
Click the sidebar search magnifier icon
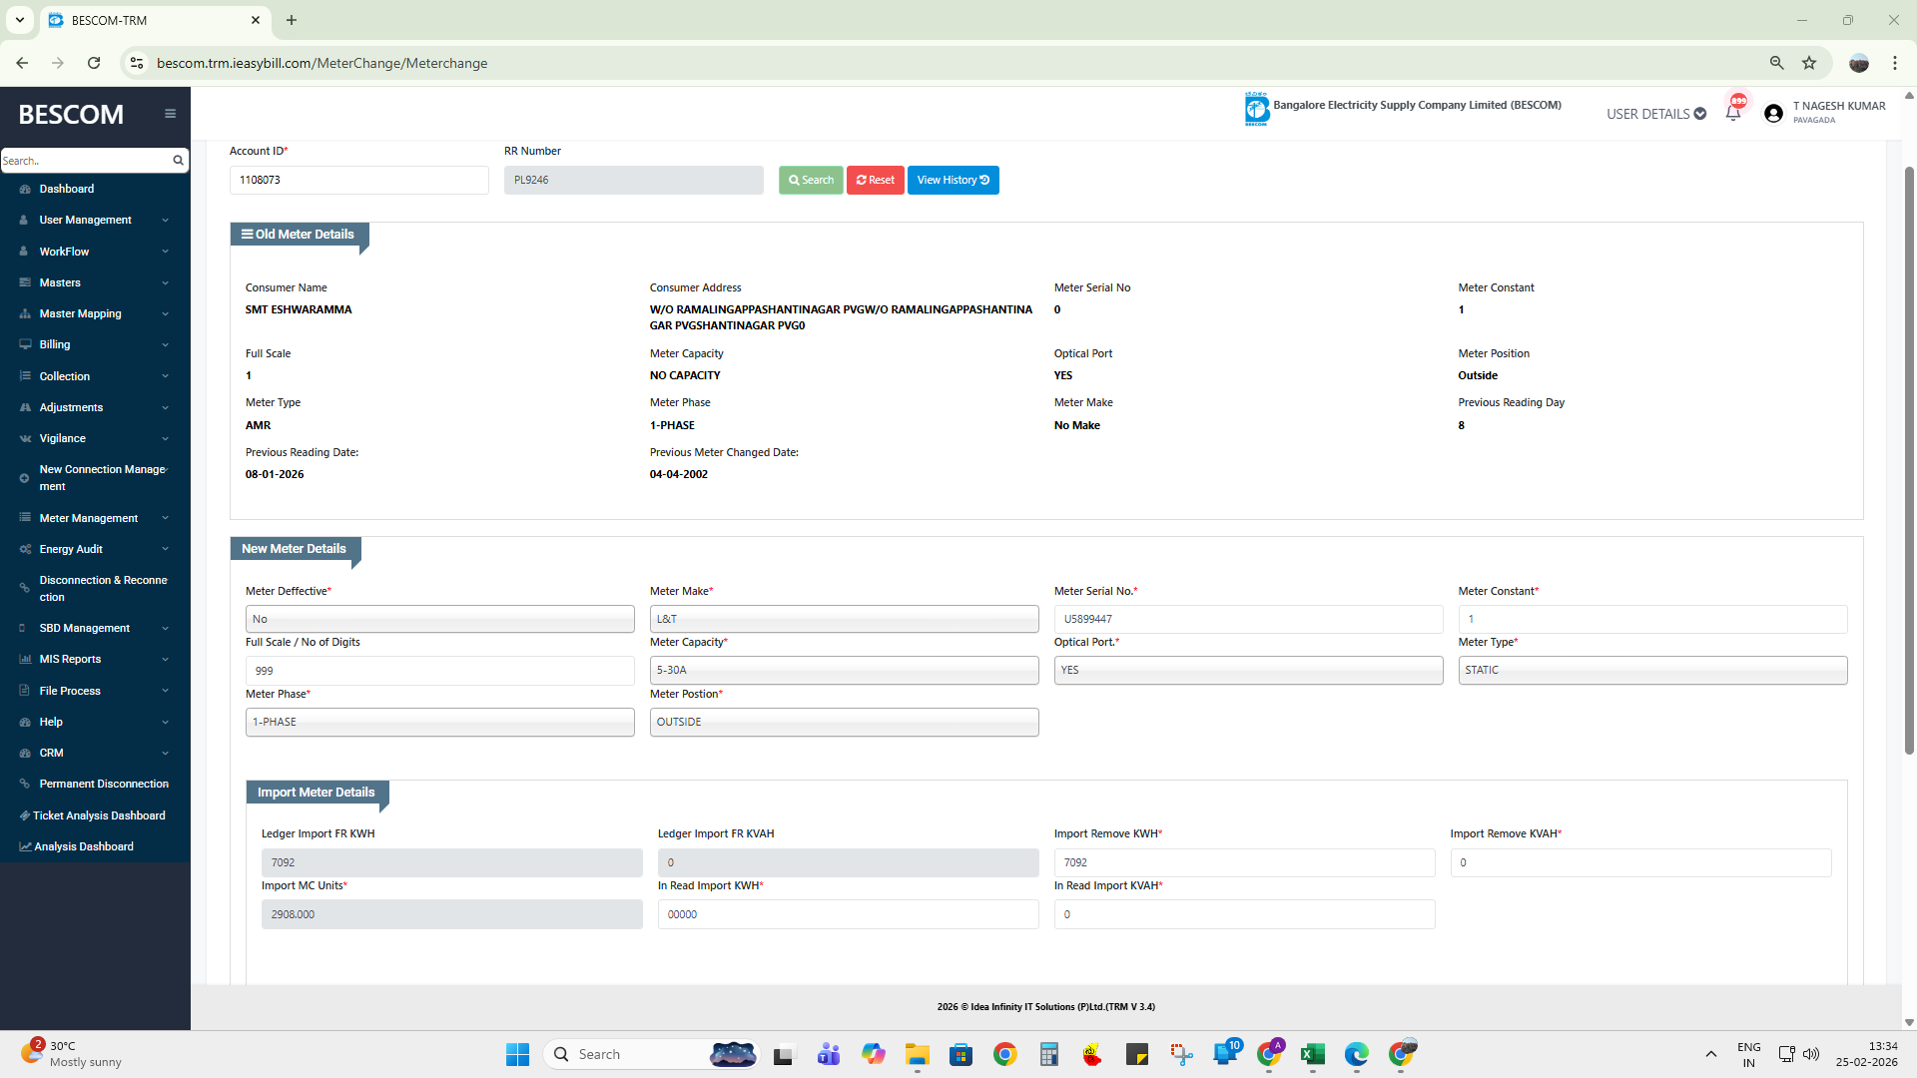(178, 161)
